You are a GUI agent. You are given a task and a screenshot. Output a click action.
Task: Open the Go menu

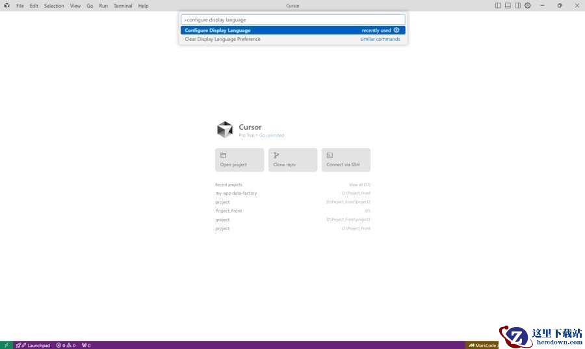90,6
